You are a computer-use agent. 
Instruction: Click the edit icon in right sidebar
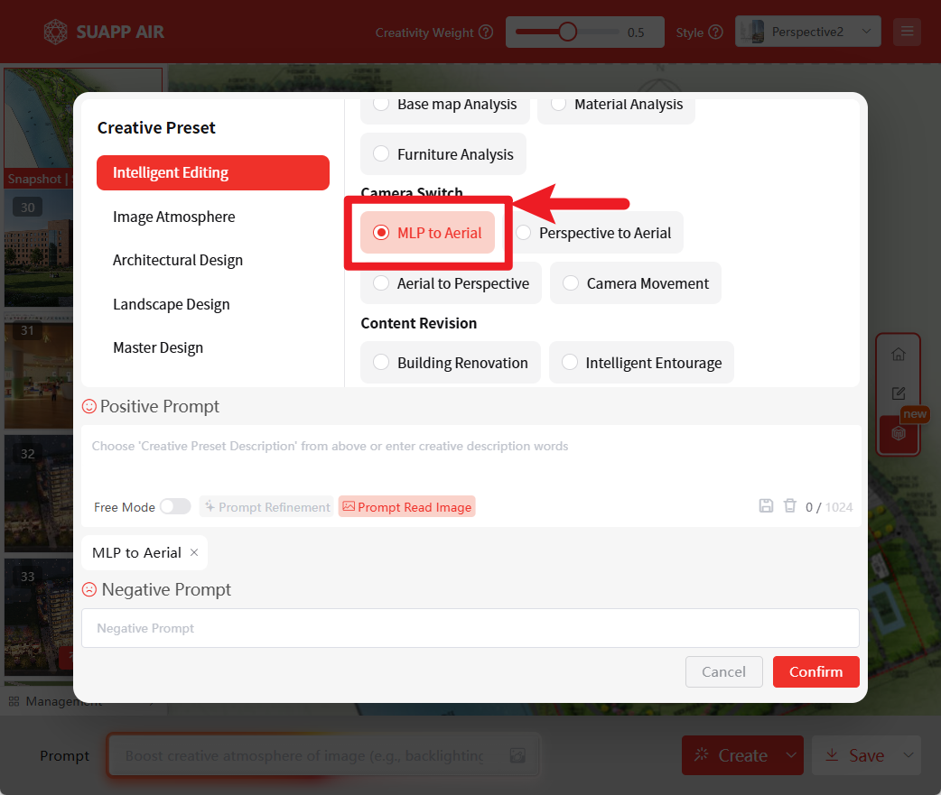point(898,393)
